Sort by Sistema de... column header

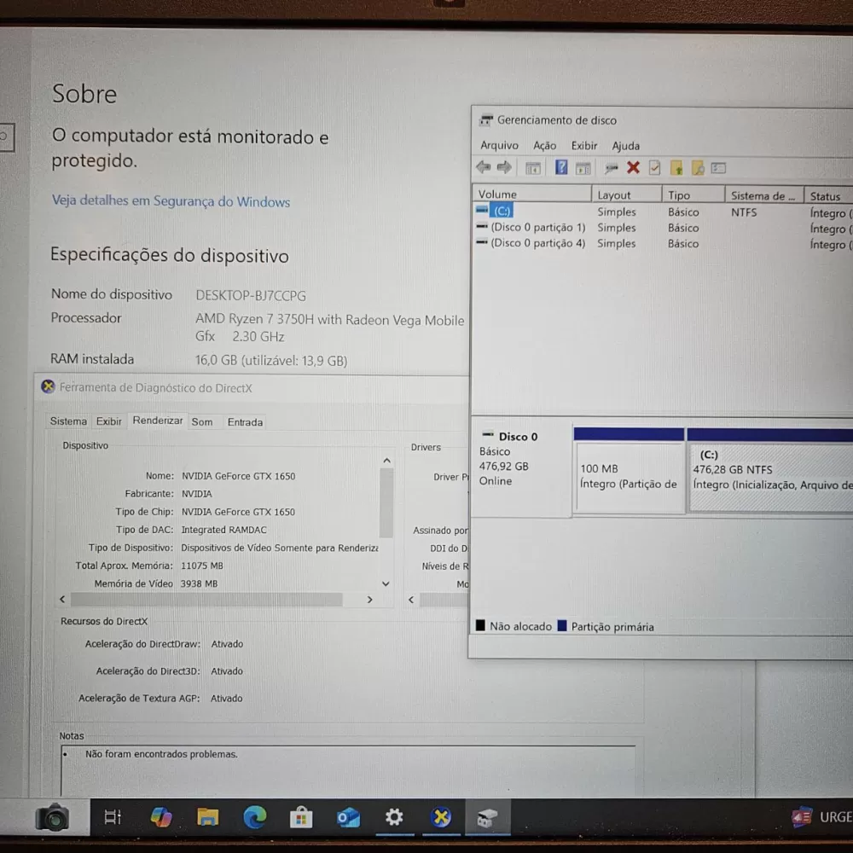[764, 196]
